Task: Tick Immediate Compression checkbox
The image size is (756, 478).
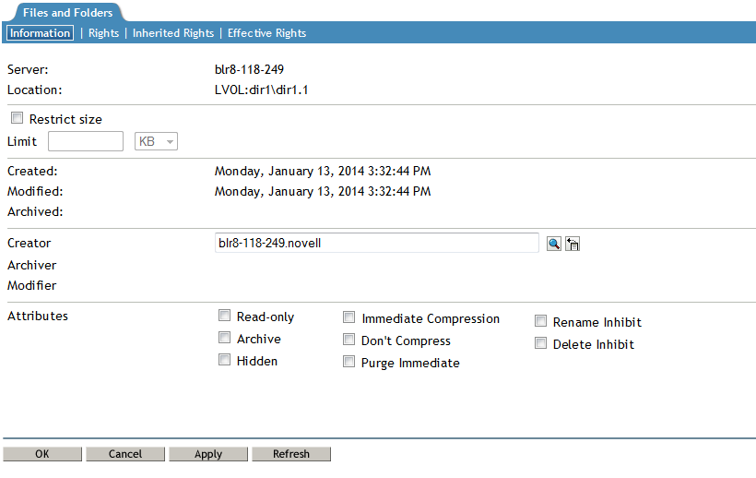Action: pyautogui.click(x=348, y=317)
